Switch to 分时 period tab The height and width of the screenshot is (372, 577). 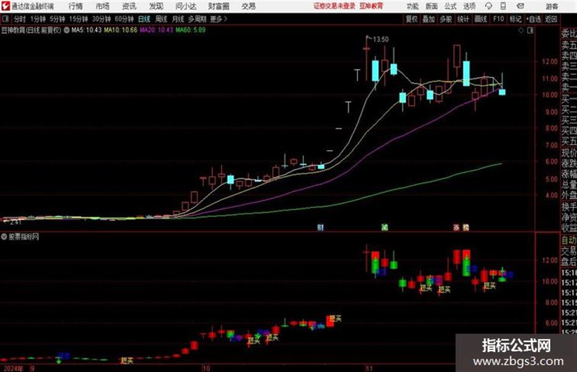pyautogui.click(x=20, y=19)
